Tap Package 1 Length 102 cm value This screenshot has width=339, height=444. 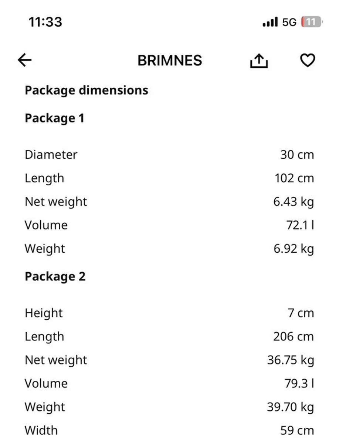294,178
